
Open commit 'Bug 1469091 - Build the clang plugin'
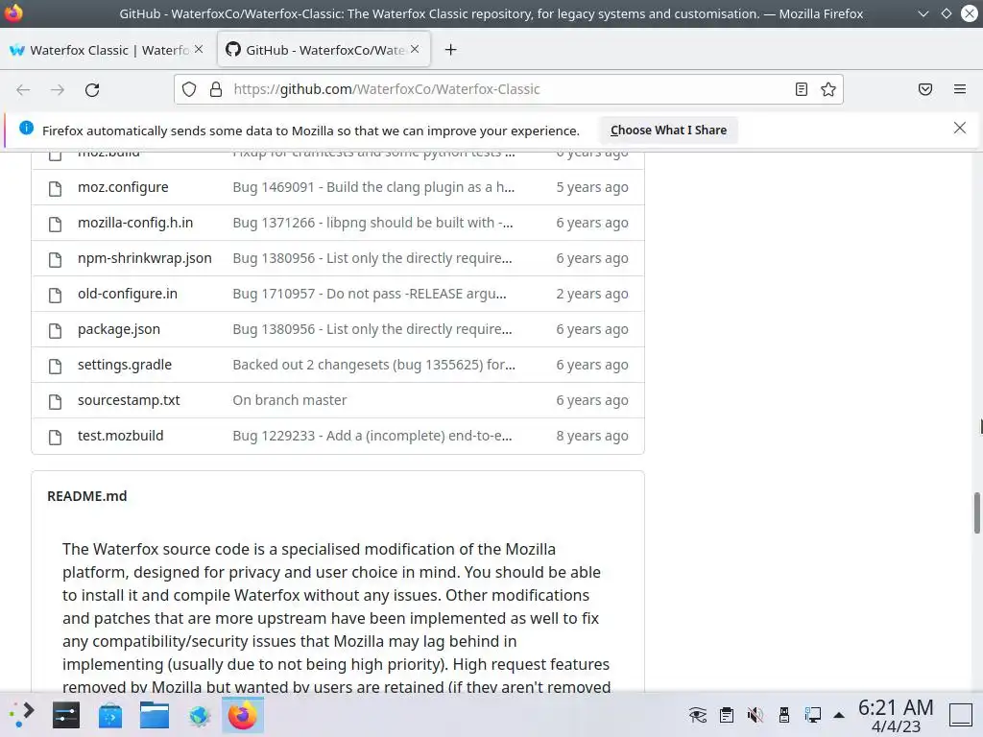(x=373, y=187)
